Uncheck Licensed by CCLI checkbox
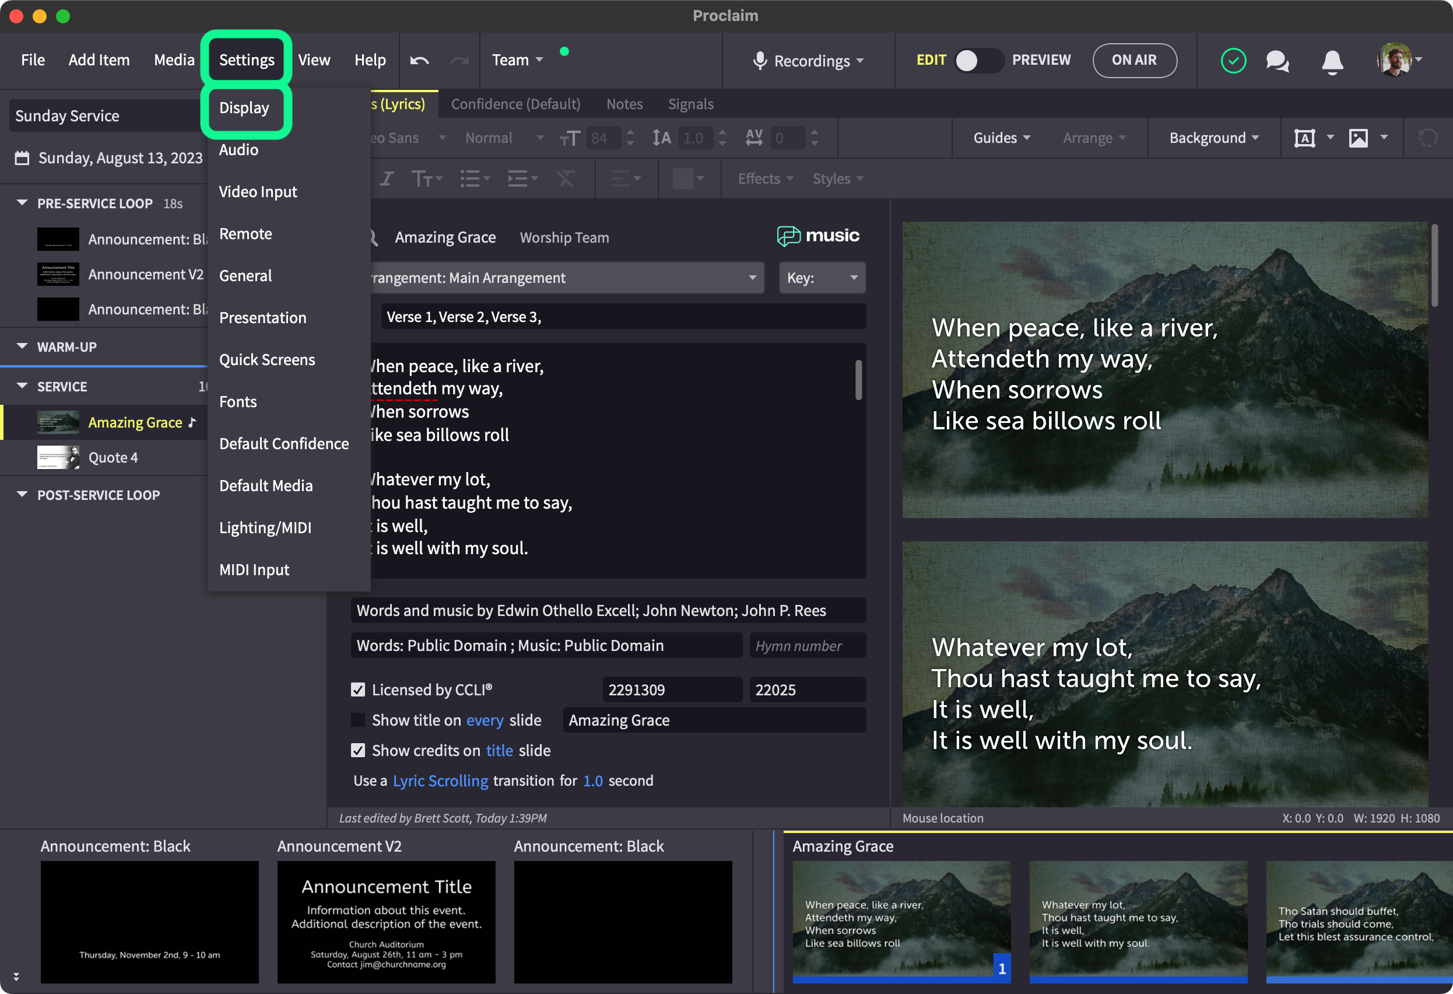The height and width of the screenshot is (994, 1453). 357,689
